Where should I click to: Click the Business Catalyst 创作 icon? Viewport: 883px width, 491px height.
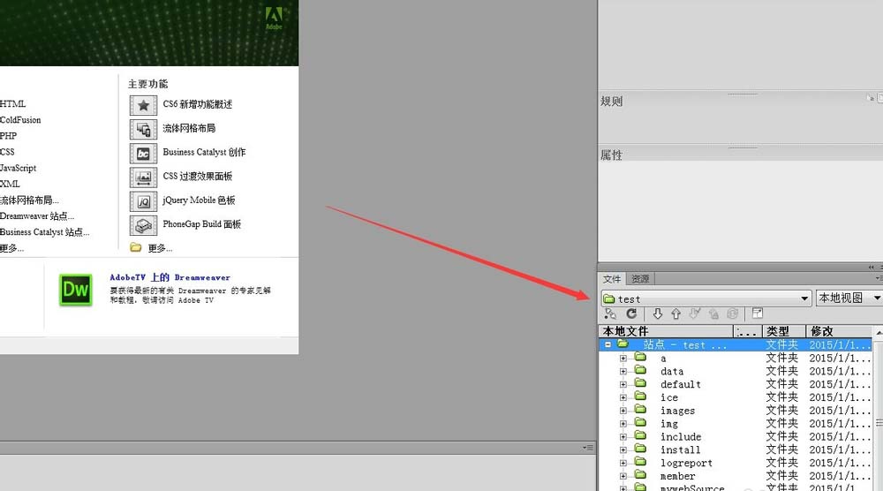(x=144, y=153)
